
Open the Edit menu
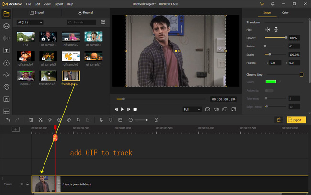point(37,4)
